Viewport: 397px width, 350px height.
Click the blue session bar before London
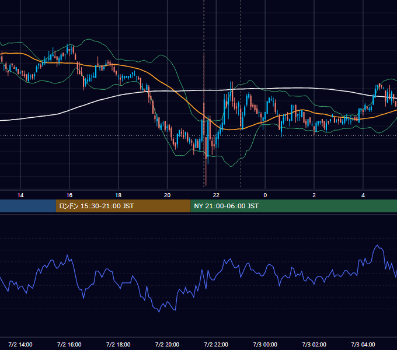(28, 206)
